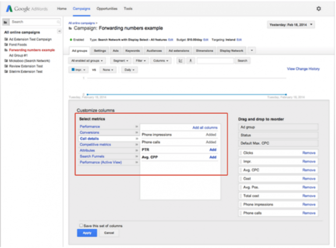Select the Search Funnels metrics category
Screen dimensions: 336x248
92,156
